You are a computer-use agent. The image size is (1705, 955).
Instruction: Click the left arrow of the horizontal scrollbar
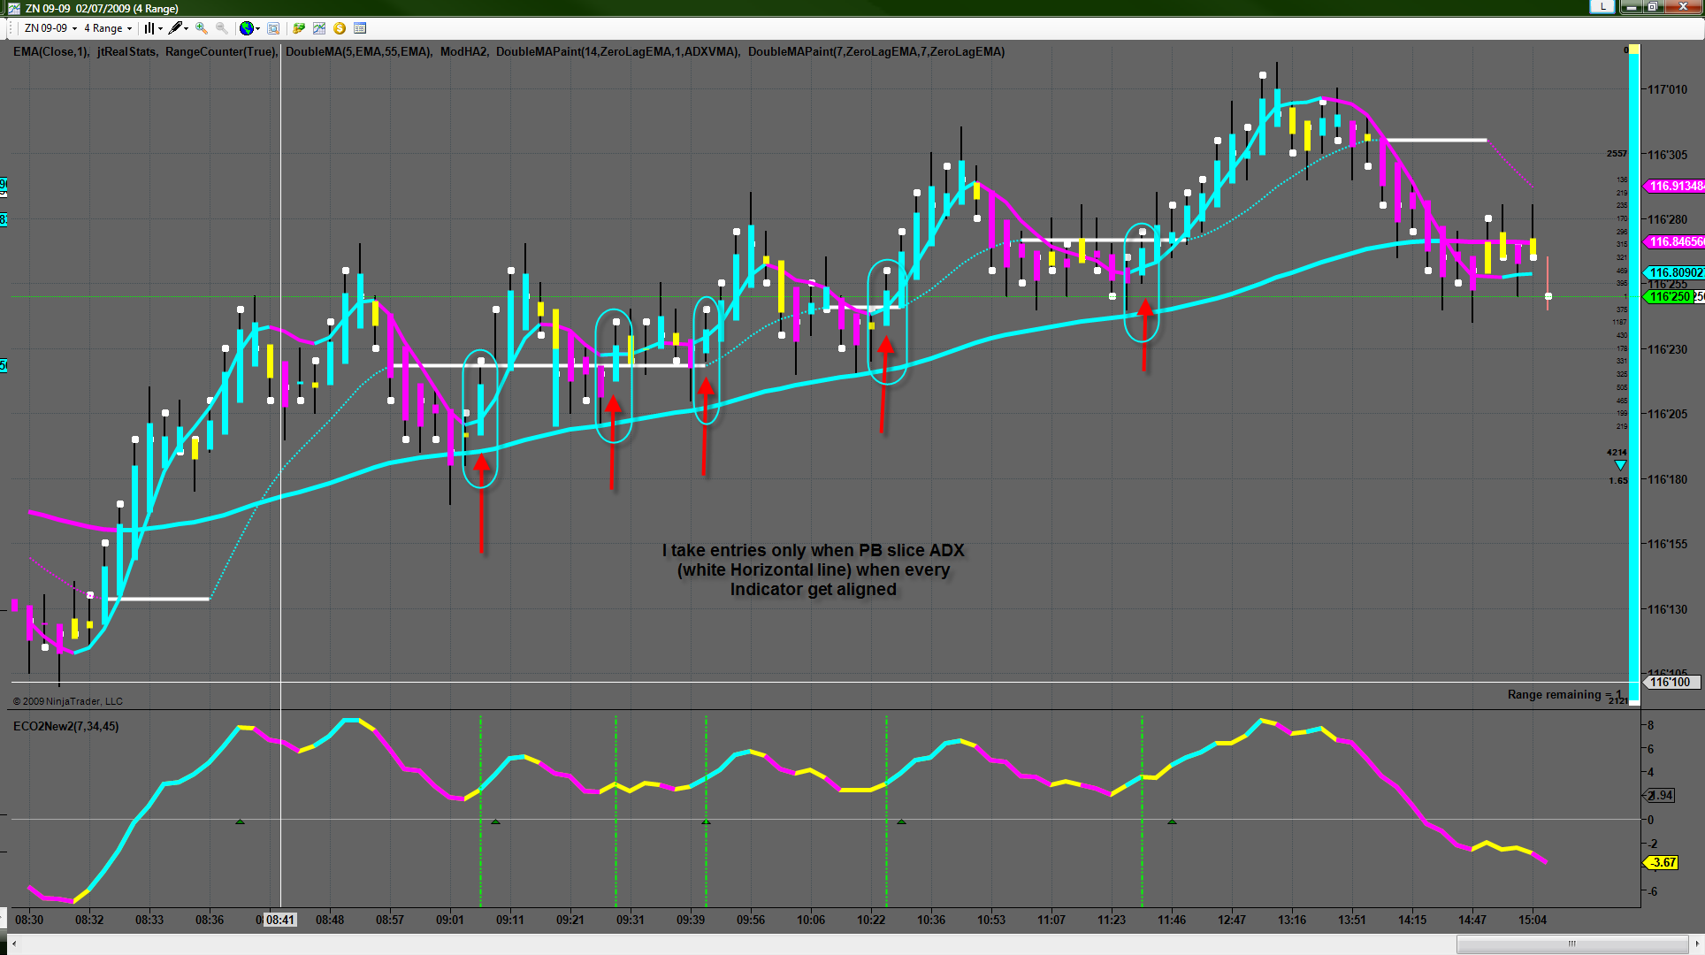[15, 944]
